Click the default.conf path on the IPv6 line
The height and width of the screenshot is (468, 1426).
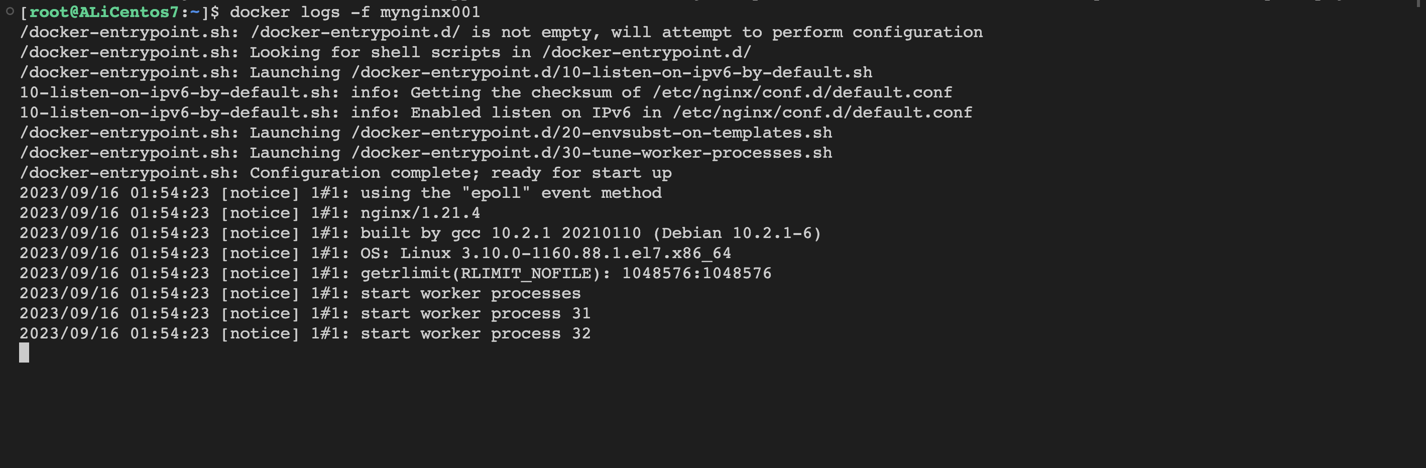822,112
